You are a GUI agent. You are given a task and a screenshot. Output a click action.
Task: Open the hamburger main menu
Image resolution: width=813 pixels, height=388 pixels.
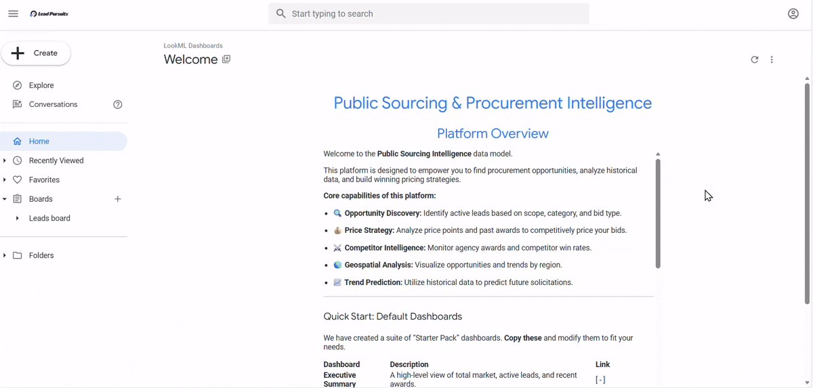(x=14, y=14)
